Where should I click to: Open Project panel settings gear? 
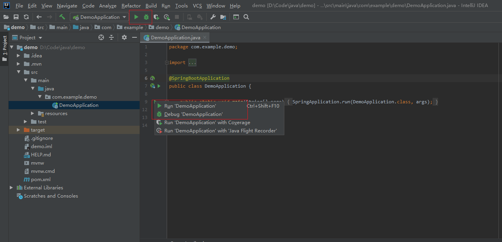[x=124, y=37]
